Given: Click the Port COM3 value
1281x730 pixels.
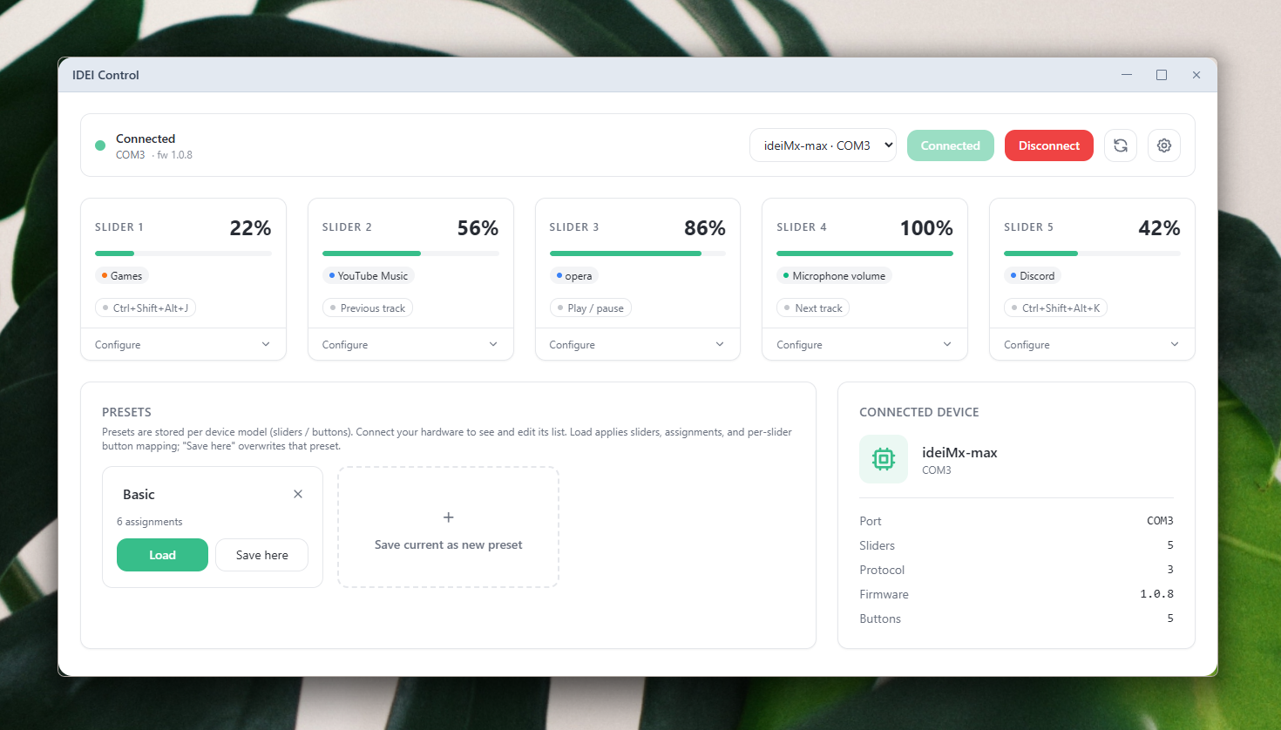Looking at the screenshot, I should [x=1160, y=521].
